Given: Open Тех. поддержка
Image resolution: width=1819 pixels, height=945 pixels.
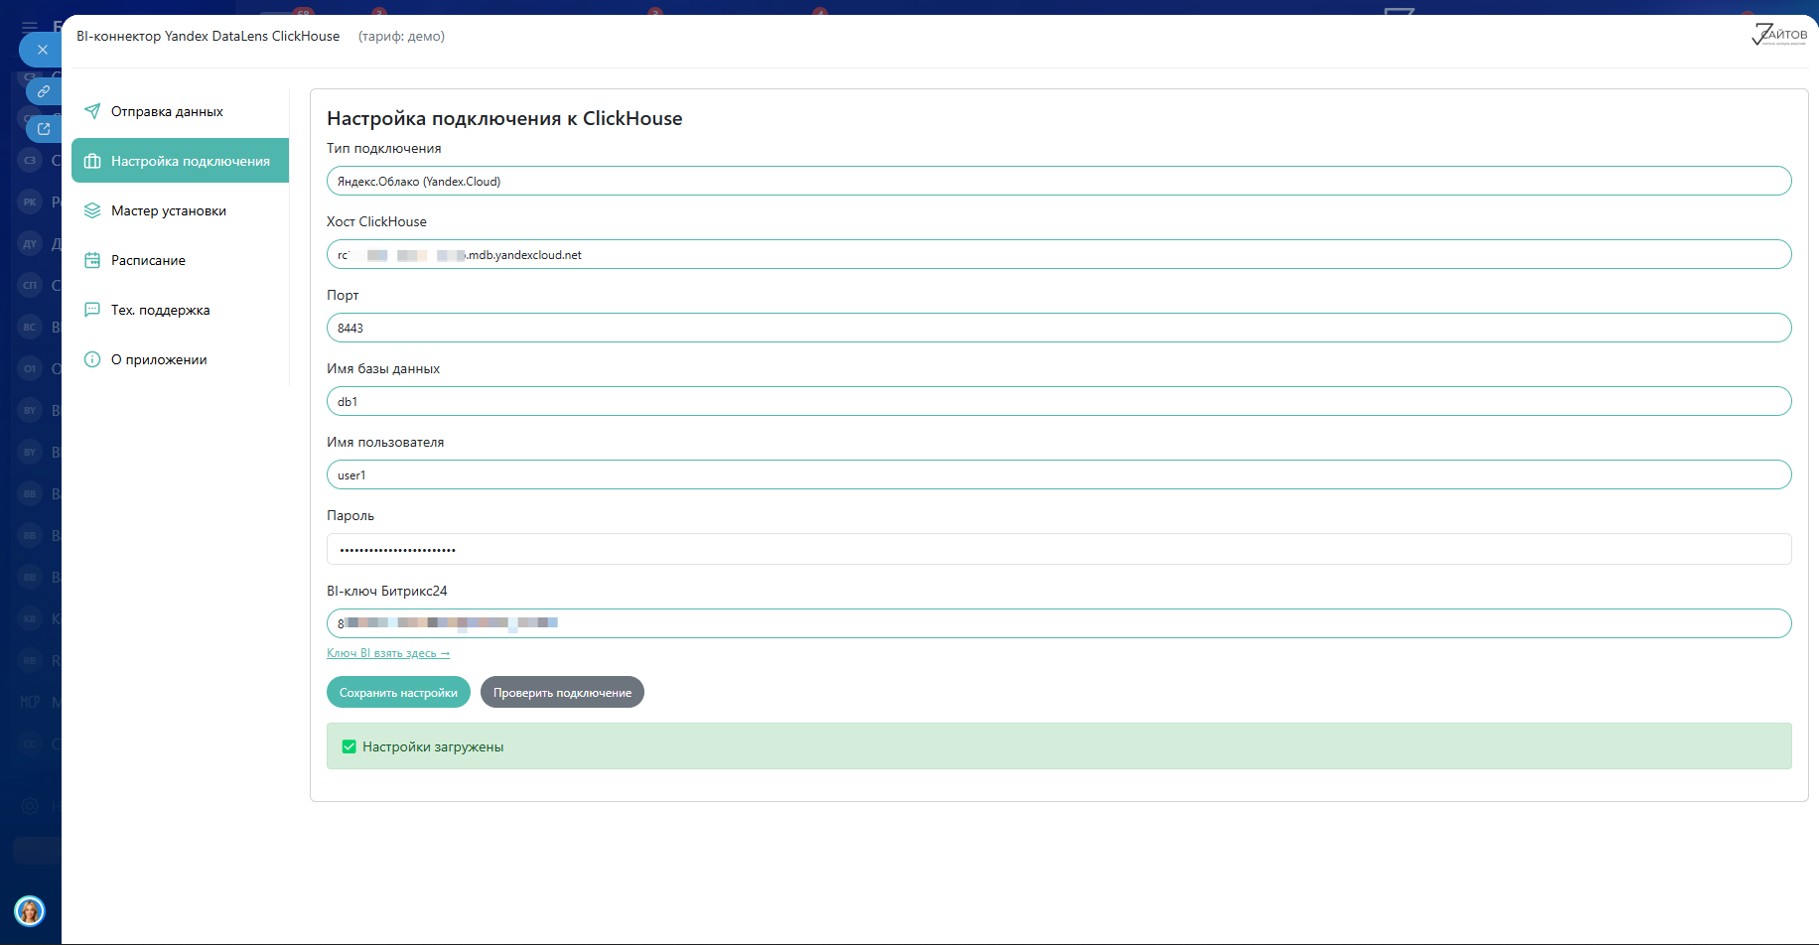Looking at the screenshot, I should 180,310.
